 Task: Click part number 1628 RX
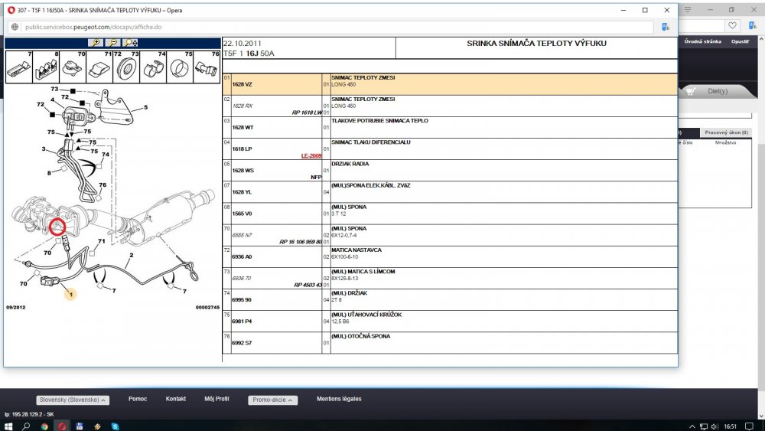242,106
